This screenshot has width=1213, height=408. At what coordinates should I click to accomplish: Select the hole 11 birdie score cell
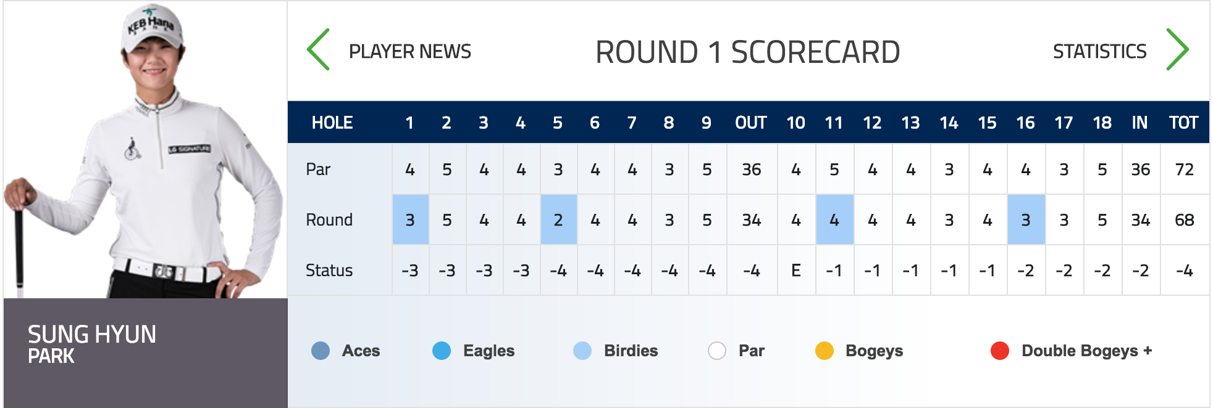834,220
